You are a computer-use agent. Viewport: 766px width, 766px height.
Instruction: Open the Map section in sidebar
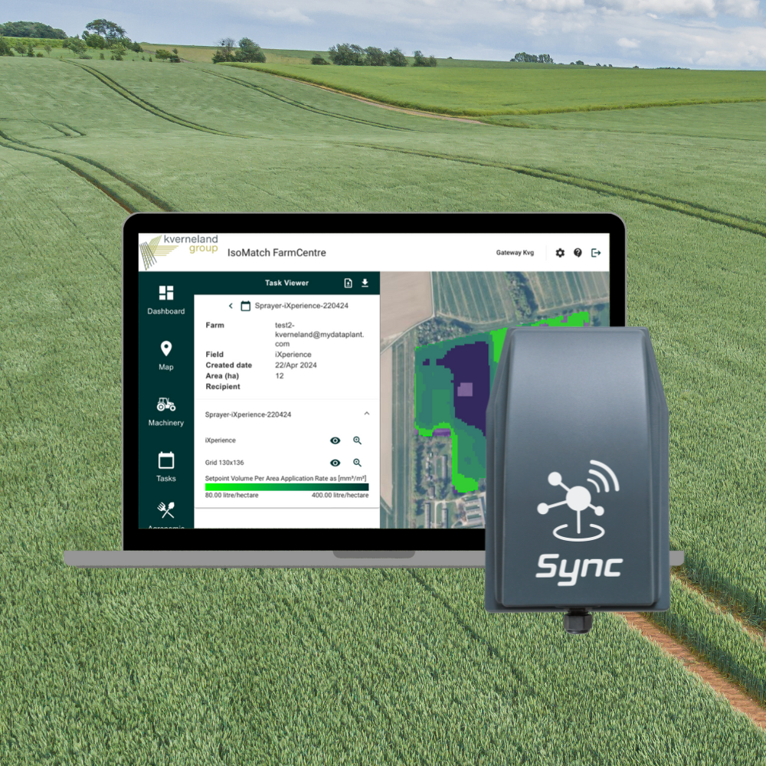[x=166, y=355]
